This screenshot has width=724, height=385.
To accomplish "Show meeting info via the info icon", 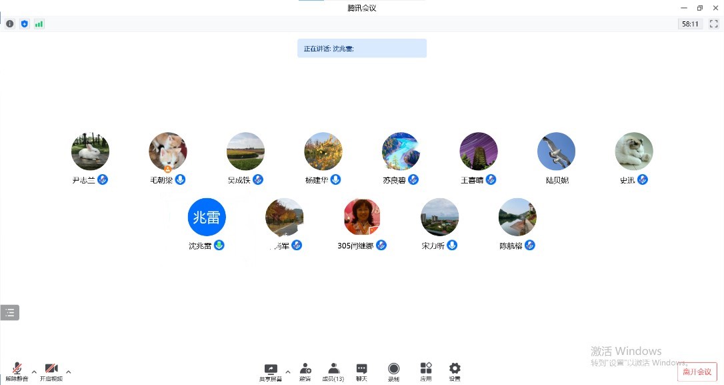I will (x=10, y=24).
